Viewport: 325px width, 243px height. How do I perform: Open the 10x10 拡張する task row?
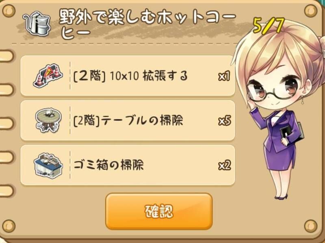tap(128, 76)
